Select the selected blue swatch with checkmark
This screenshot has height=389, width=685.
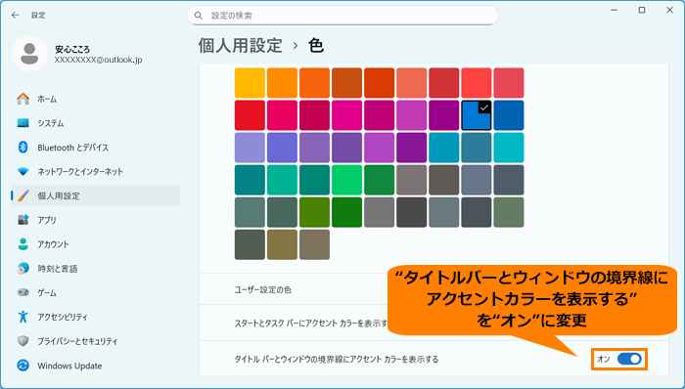(477, 115)
